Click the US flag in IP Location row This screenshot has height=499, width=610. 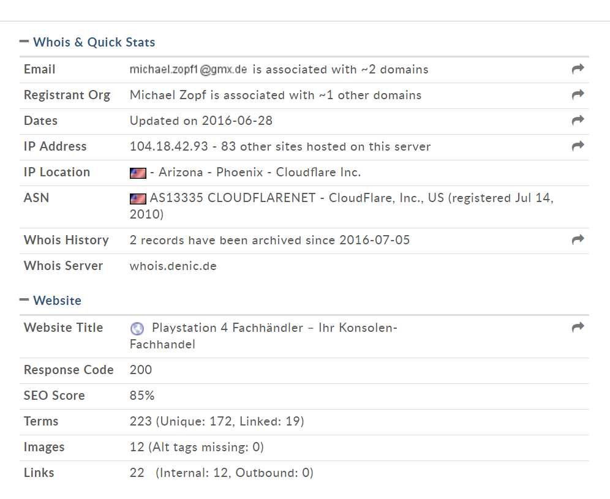[x=138, y=173]
